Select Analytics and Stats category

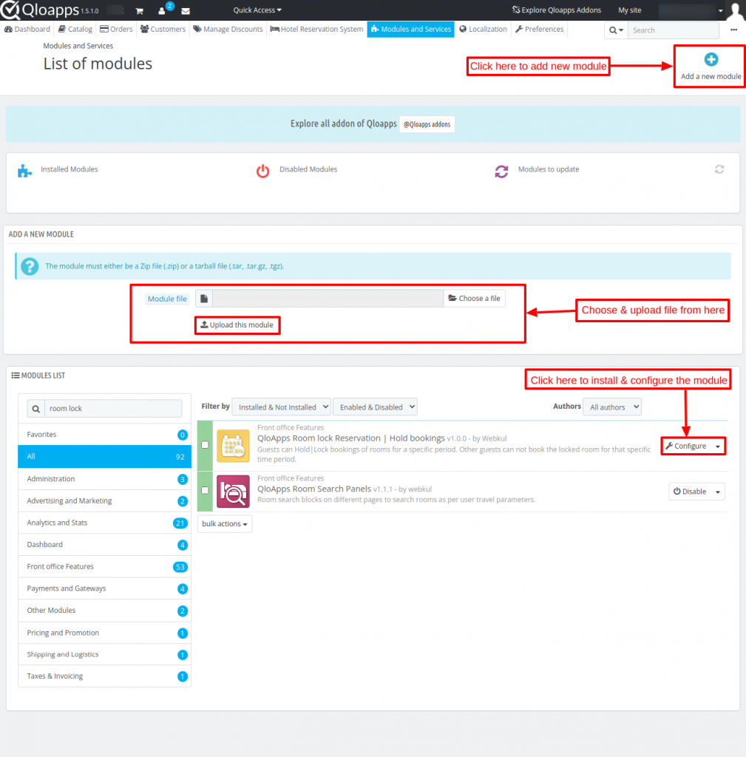[104, 523]
